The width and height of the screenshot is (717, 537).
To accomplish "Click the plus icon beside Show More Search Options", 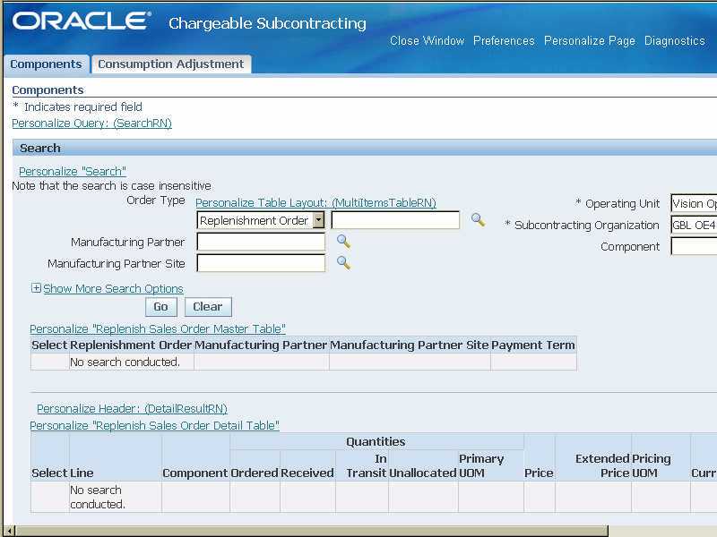I will coord(36,288).
